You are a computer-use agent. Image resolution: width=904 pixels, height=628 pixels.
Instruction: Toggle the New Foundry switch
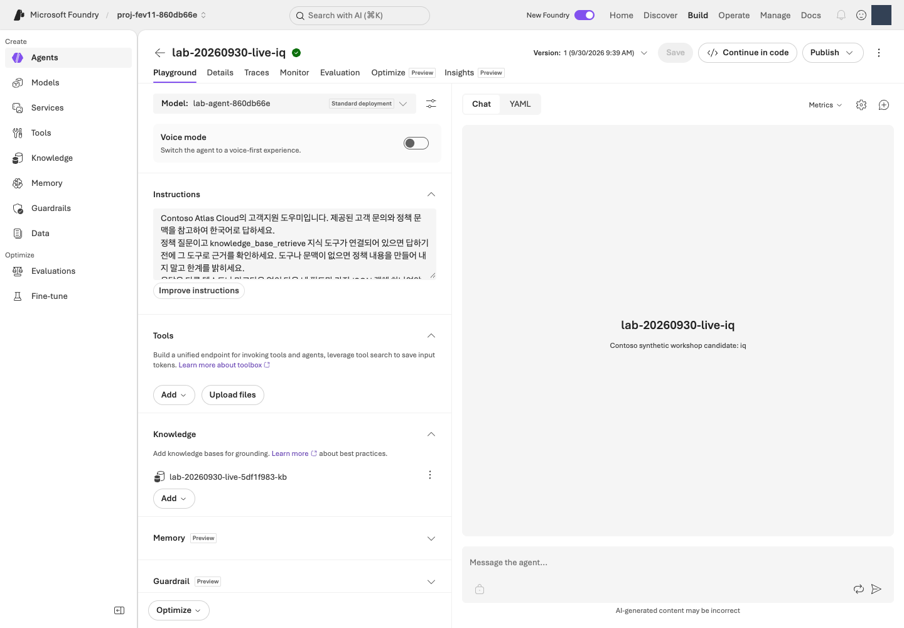coord(584,15)
